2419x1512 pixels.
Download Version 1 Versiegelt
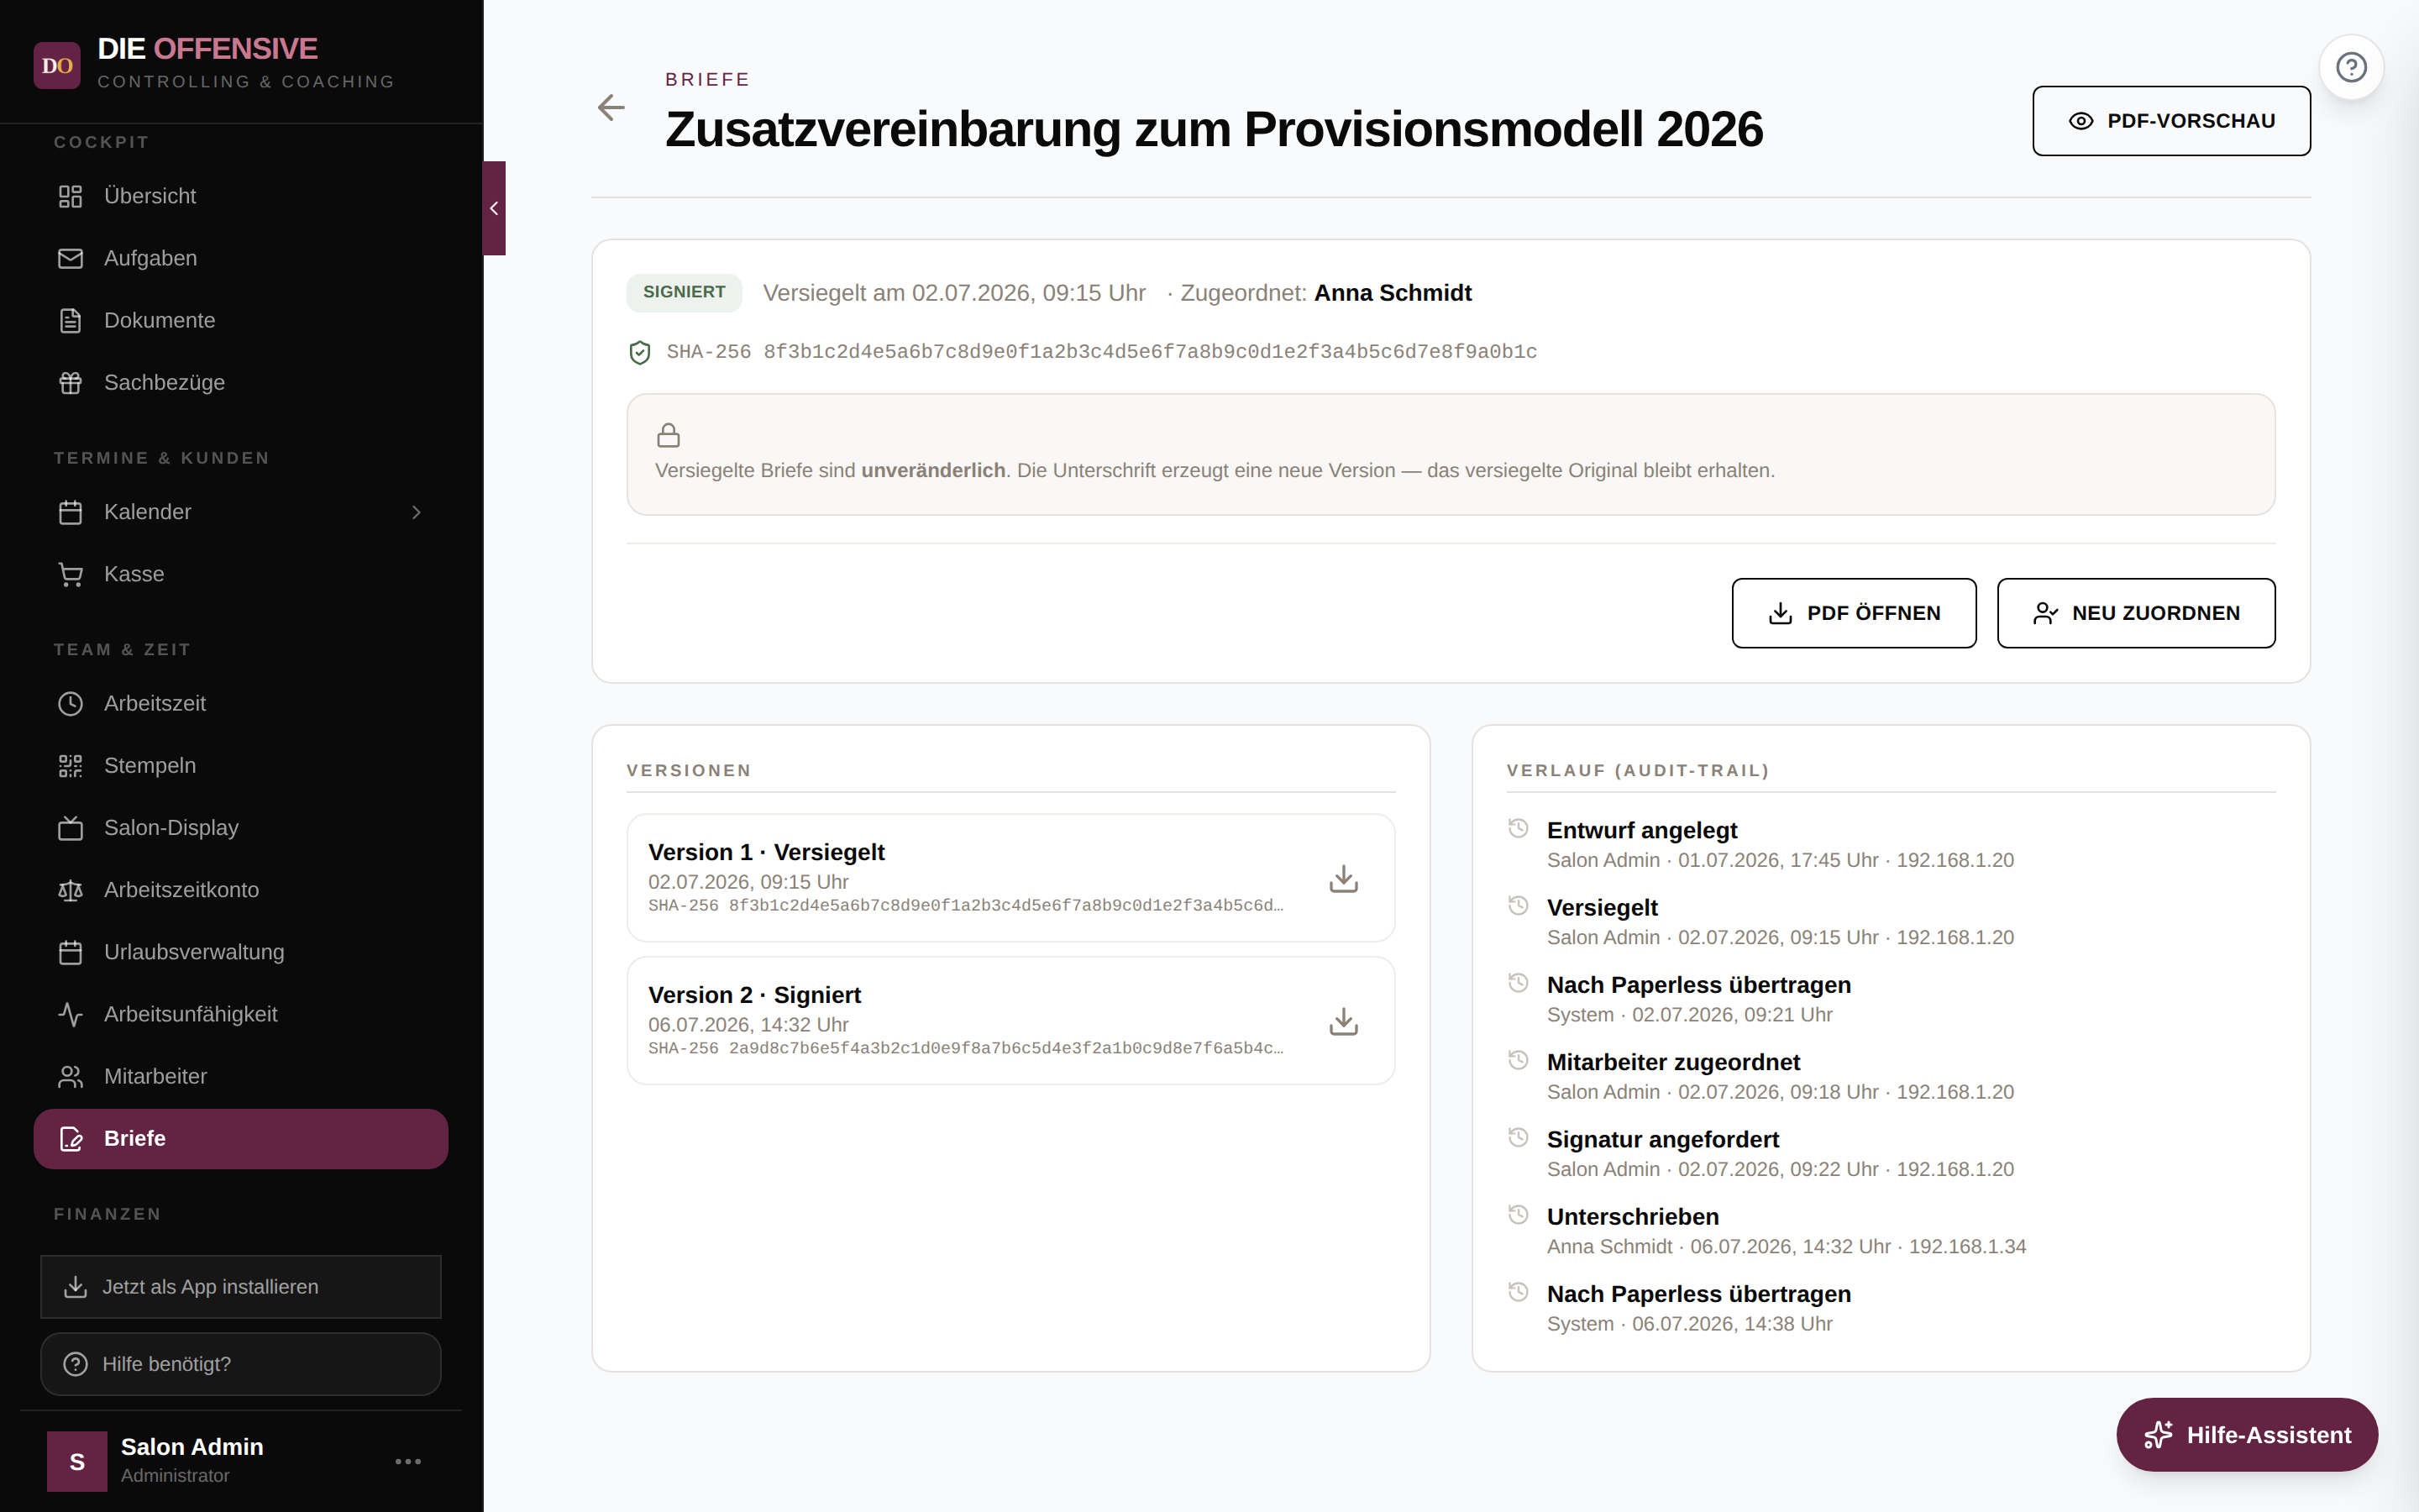1343,878
